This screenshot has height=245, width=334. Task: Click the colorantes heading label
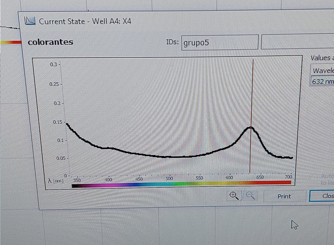[50, 42]
